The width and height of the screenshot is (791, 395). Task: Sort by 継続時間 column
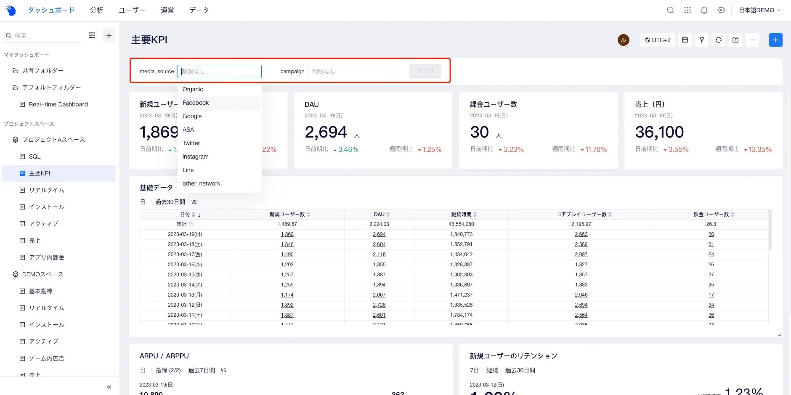click(475, 215)
